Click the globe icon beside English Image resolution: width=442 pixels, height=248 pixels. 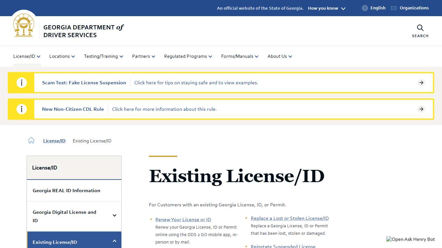365,8
